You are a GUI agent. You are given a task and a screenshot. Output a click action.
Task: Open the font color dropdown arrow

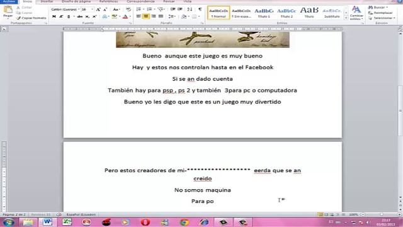click(130, 16)
